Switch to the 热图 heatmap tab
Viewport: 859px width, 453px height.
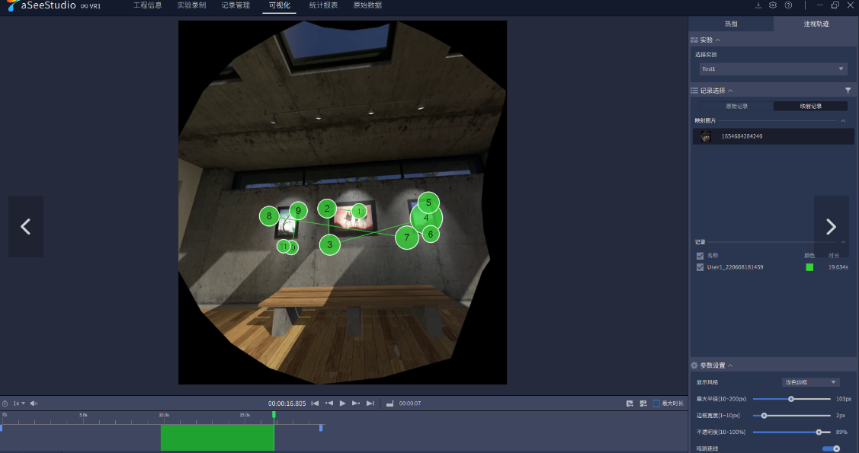730,24
